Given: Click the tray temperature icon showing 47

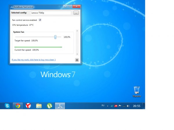Looking at the screenshot, I should 112,106.
